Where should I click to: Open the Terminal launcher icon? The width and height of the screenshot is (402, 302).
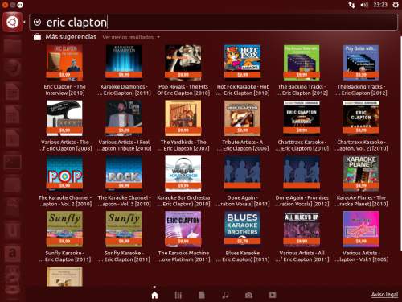tap(13, 162)
